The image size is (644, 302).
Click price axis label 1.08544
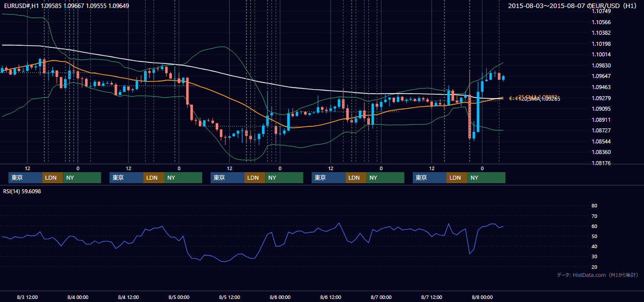[601, 141]
